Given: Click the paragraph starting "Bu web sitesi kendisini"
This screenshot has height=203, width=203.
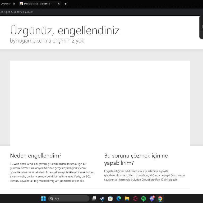Looking at the screenshot, I should 52,172.
